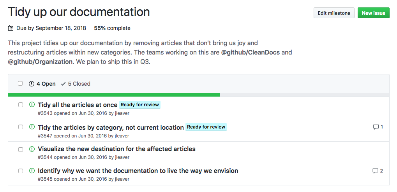Click the @github/CleanDocs team mention

point(251,52)
